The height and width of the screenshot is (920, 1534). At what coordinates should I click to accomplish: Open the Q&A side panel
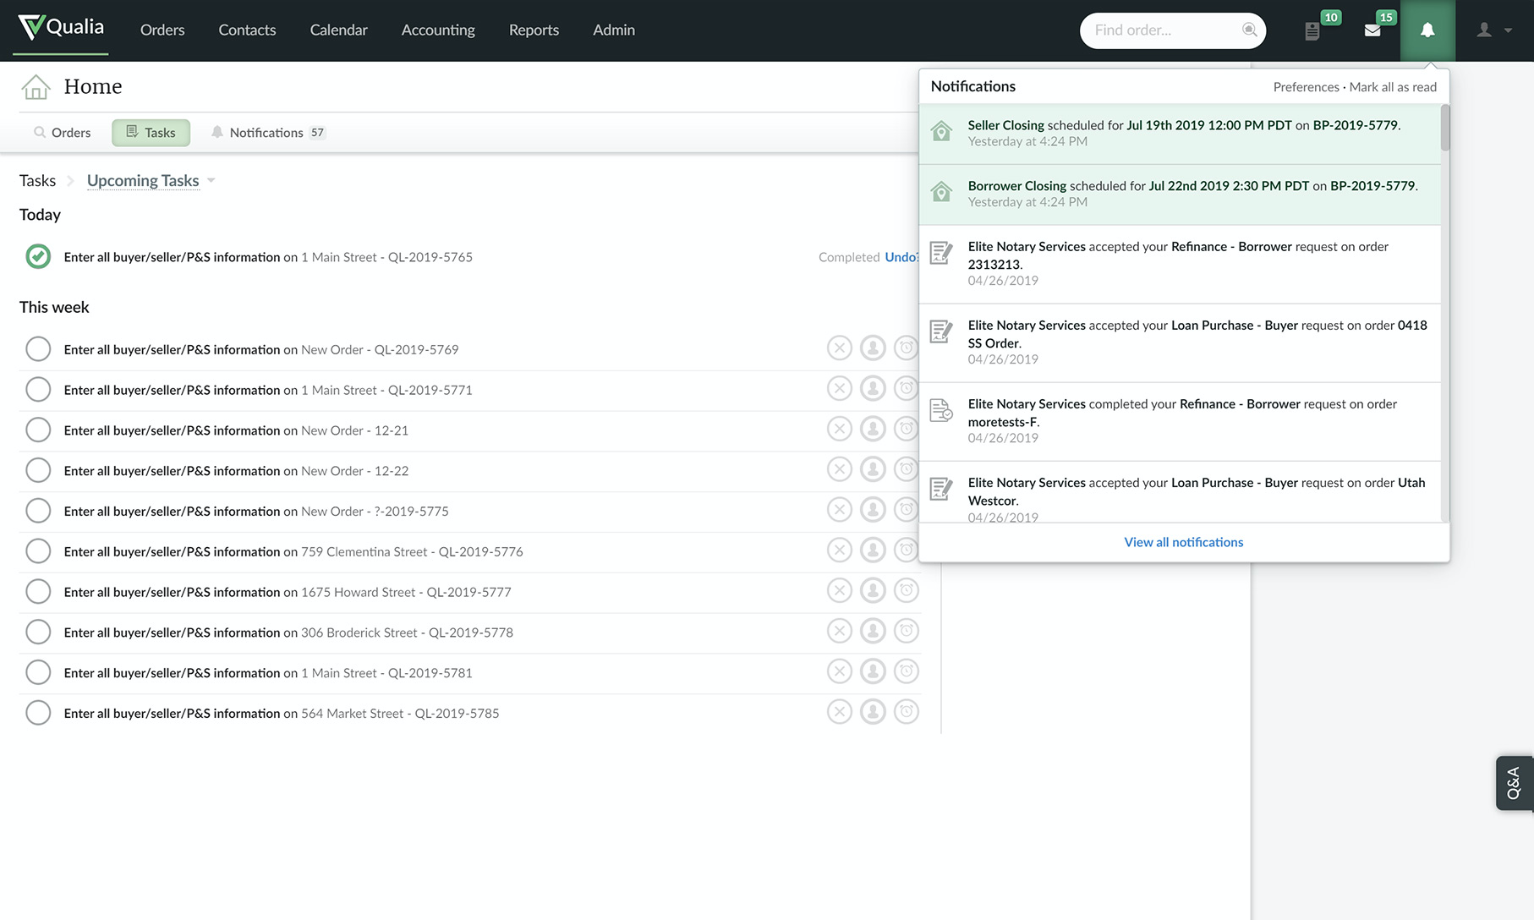(x=1513, y=782)
